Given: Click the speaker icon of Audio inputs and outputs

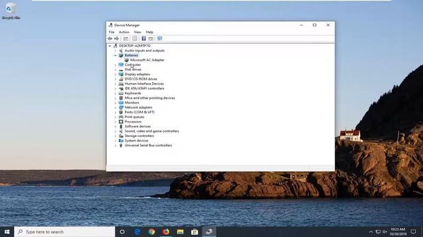Looking at the screenshot, I should pyautogui.click(x=121, y=51).
